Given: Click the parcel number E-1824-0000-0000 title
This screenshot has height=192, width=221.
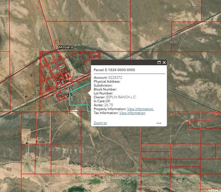Looking at the screenshot, I should [120, 70].
